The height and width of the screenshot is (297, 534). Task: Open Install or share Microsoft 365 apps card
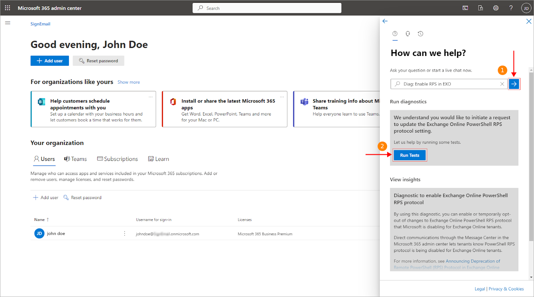[225, 109]
